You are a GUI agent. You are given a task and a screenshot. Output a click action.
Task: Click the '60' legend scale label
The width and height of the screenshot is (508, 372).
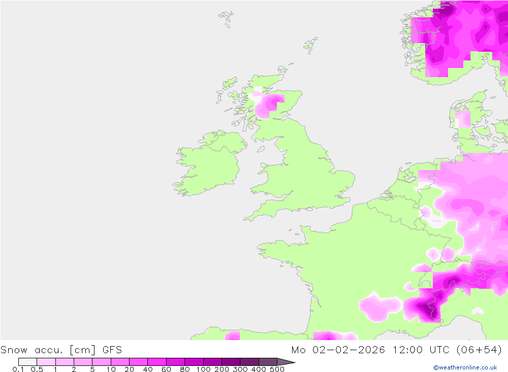166,369
